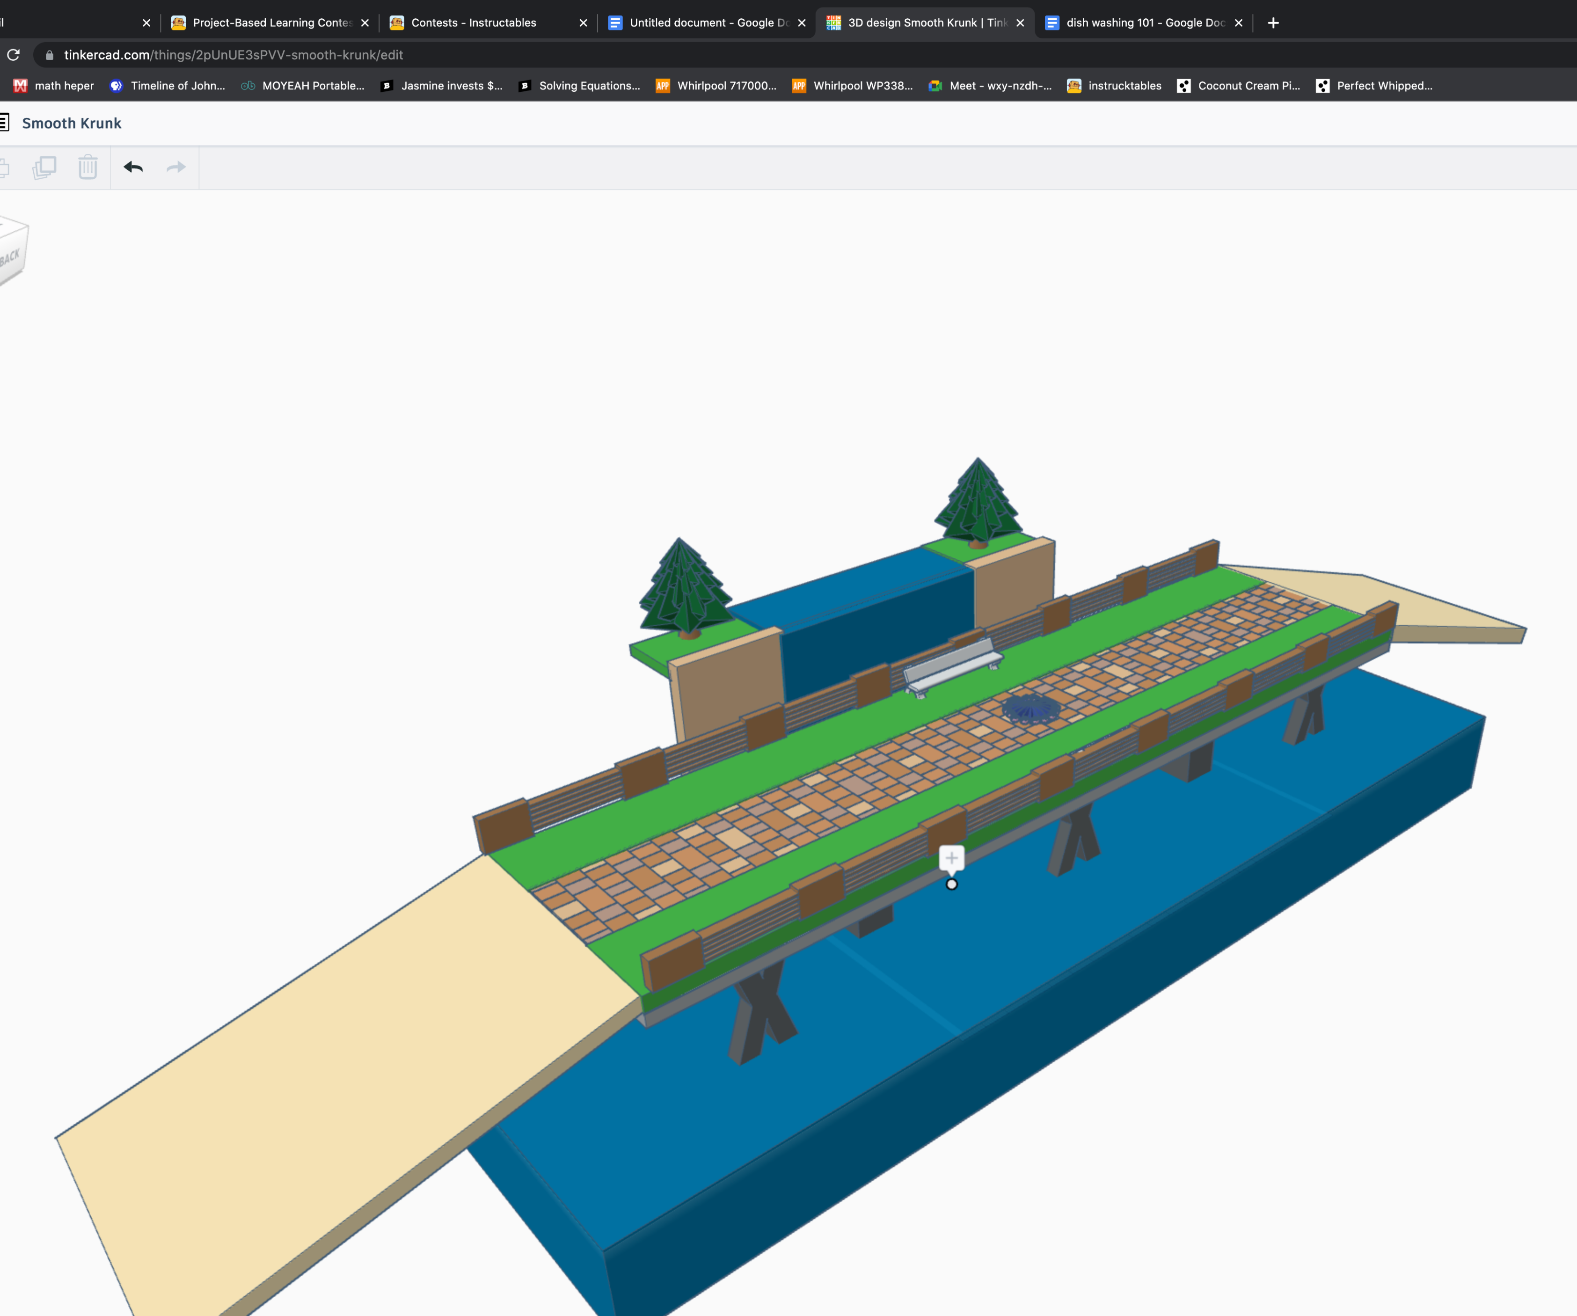Open the math heper bookmark
1577x1316 pixels.
[x=64, y=86]
